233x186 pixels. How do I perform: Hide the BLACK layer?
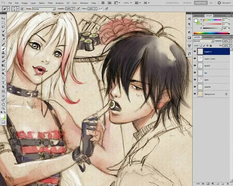tap(195, 65)
